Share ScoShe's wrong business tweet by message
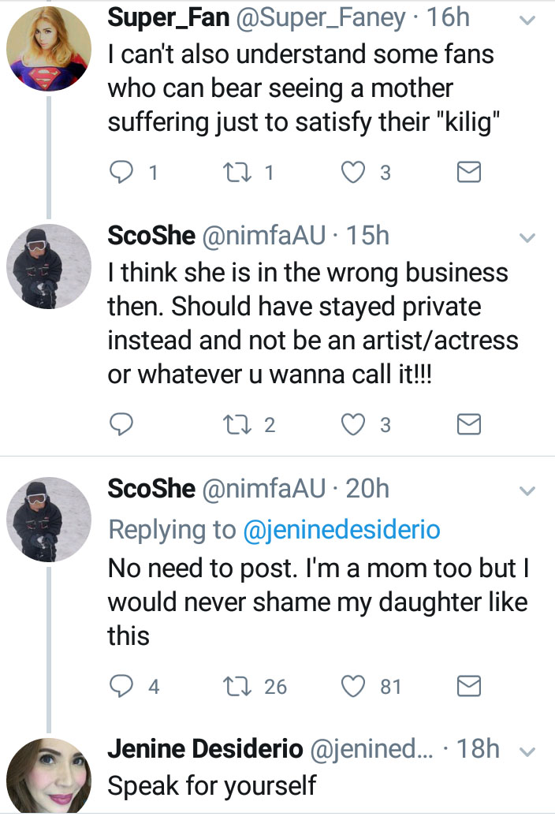The image size is (555, 820). [x=469, y=425]
